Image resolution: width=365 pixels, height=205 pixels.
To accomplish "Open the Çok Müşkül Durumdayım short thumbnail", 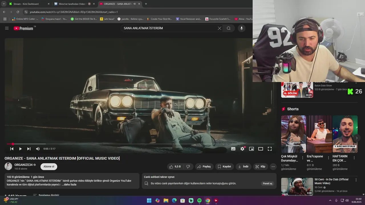I will (x=293, y=134).
